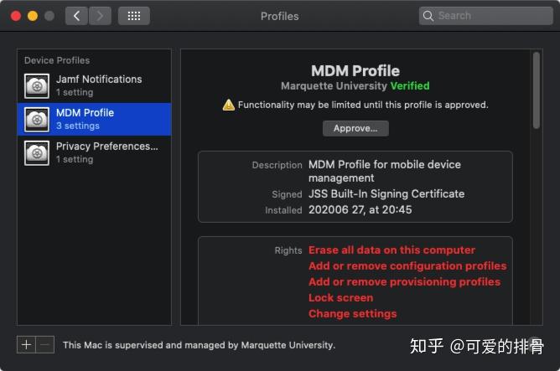Click the search magnifying glass icon
Image resolution: width=560 pixels, height=371 pixels.
[429, 16]
